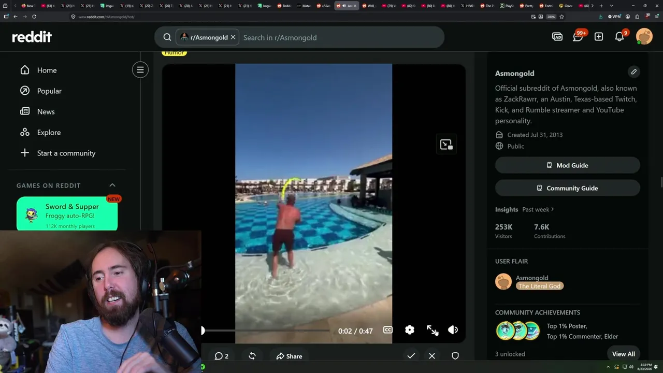Share the post

289,356
